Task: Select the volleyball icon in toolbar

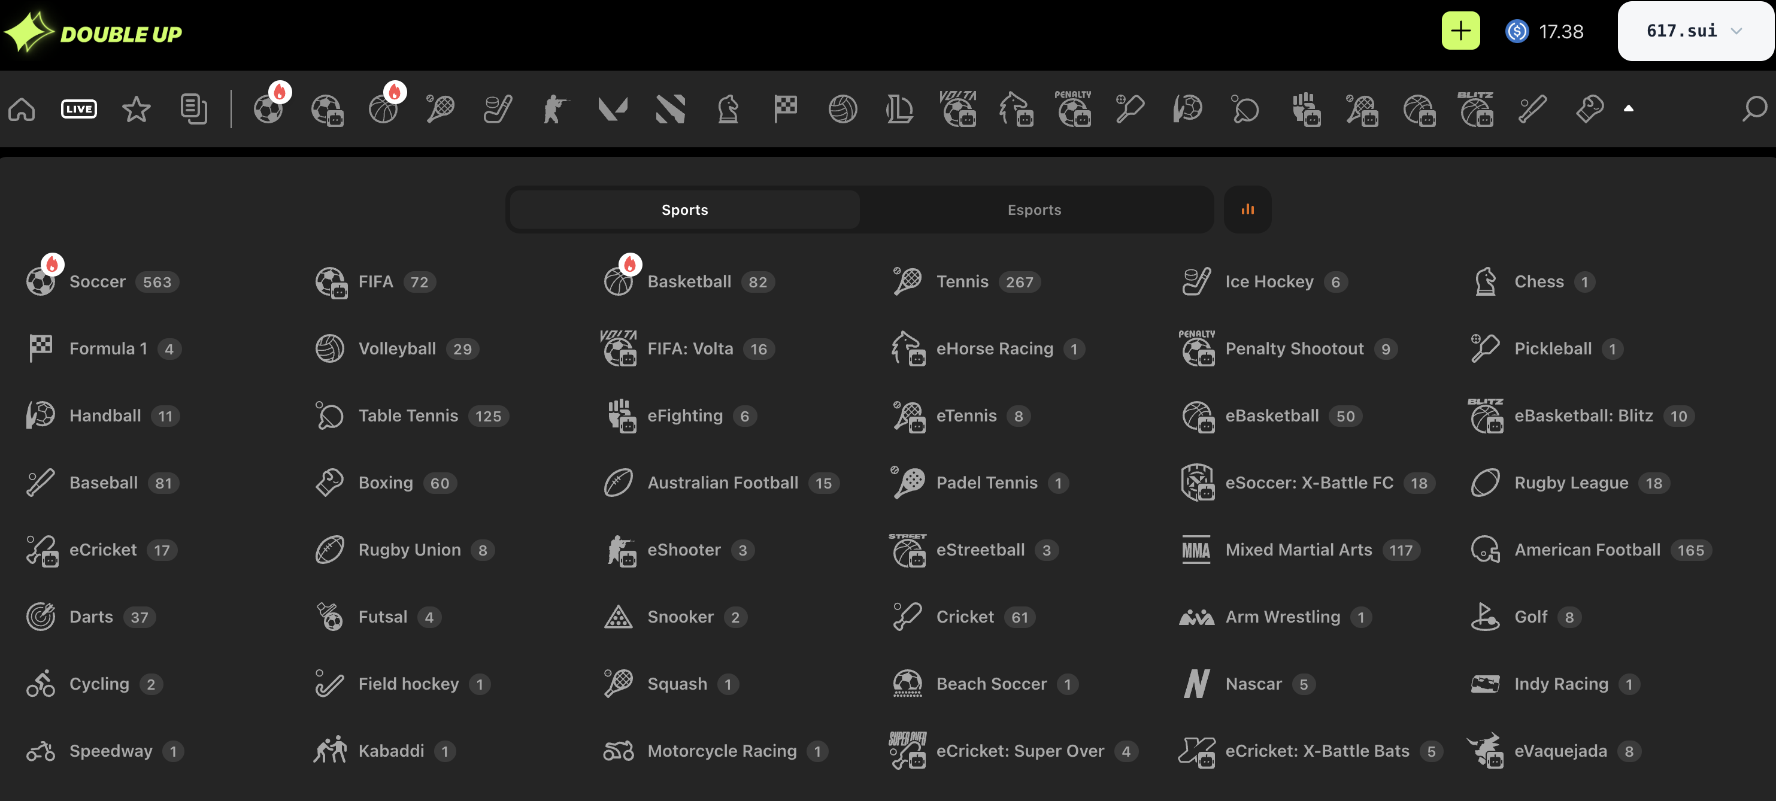Action: pos(842,109)
